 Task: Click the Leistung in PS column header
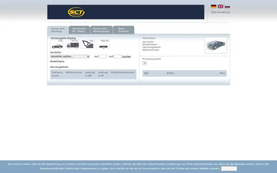[x=103, y=74]
